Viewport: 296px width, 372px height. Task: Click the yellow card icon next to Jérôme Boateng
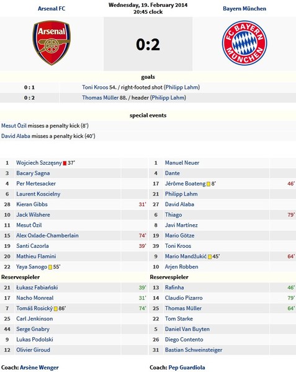(209, 184)
